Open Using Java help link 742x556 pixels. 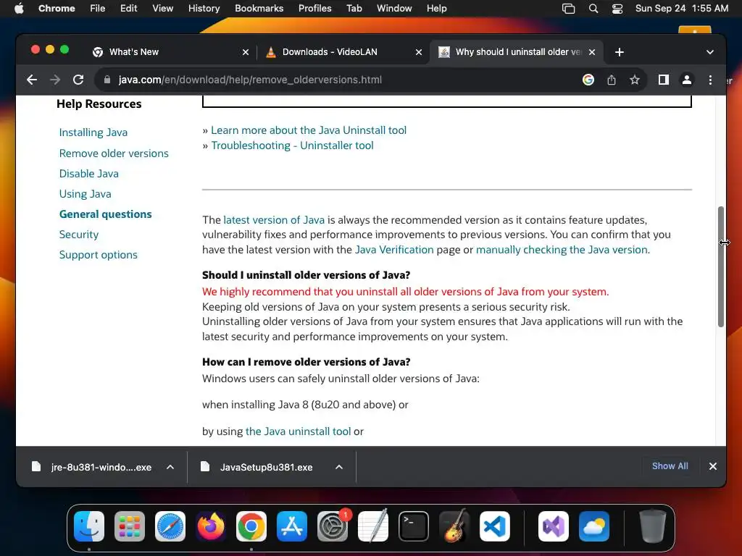86,194
